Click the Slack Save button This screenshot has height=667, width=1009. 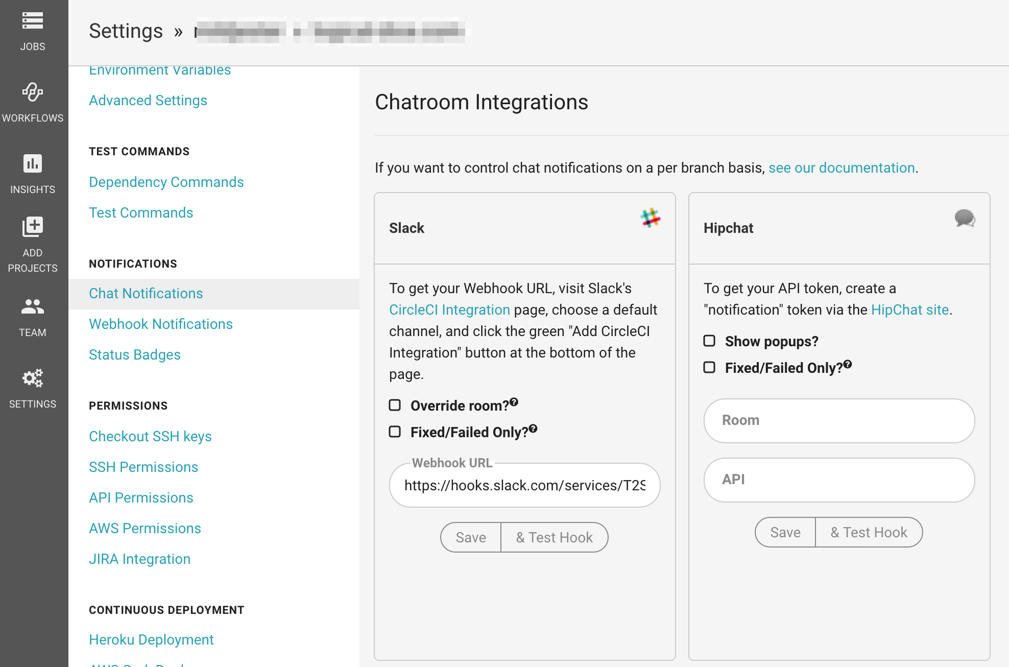(x=471, y=537)
